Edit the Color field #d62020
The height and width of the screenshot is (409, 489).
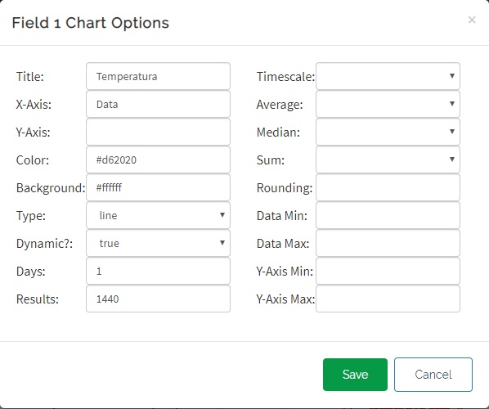coord(158,160)
